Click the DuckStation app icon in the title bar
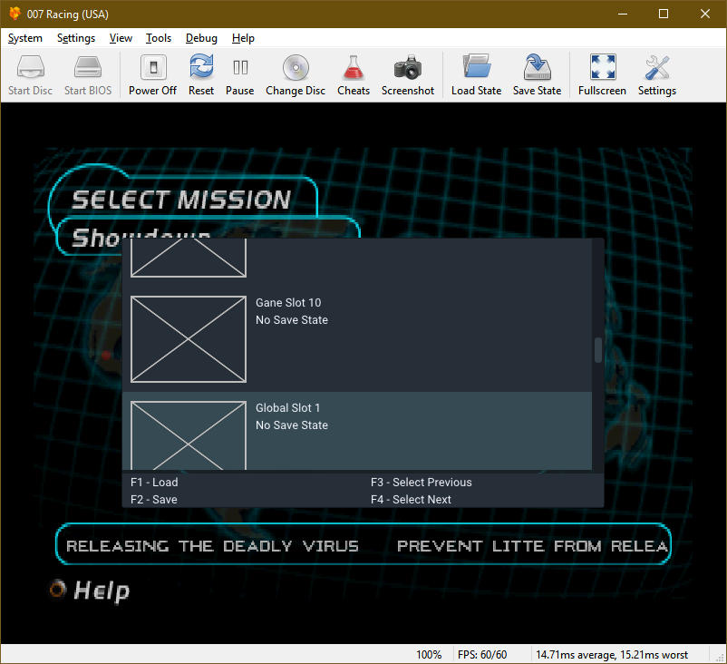This screenshot has height=664, width=727. 15,14
